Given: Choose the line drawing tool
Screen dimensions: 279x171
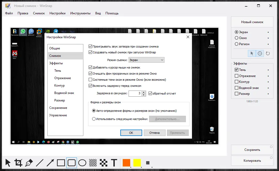Looking at the screenshot, I should pyautogui.click(x=39, y=163).
